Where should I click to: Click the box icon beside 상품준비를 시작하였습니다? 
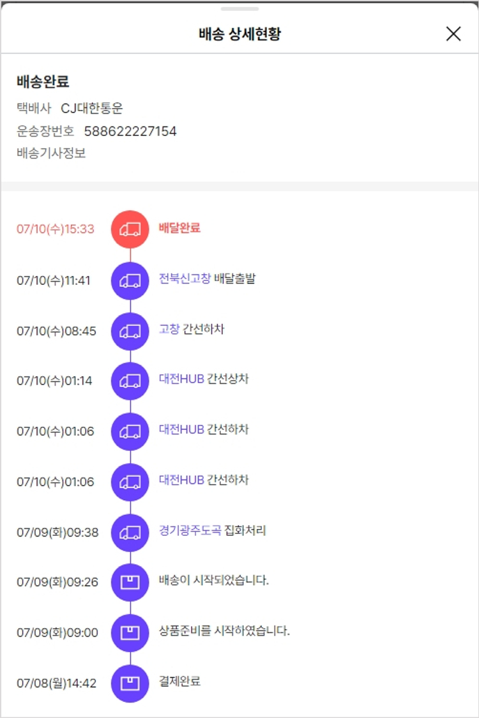130,633
